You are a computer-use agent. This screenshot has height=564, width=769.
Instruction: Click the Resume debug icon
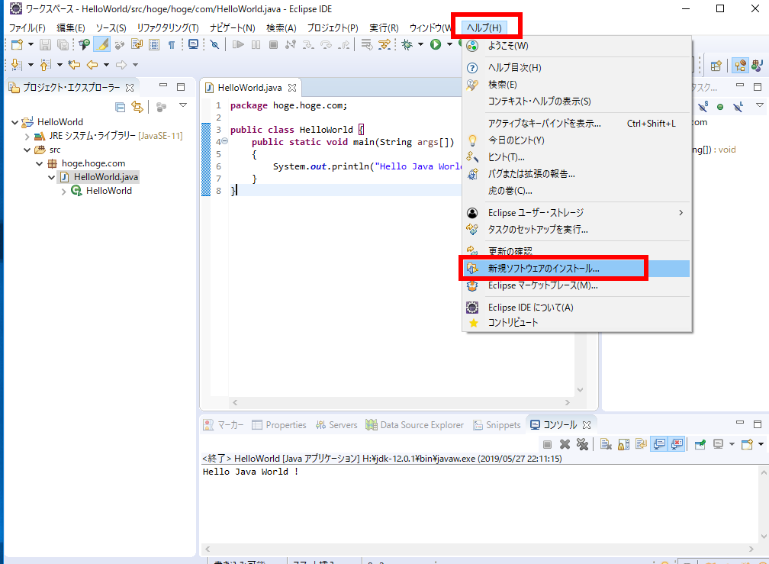238,44
